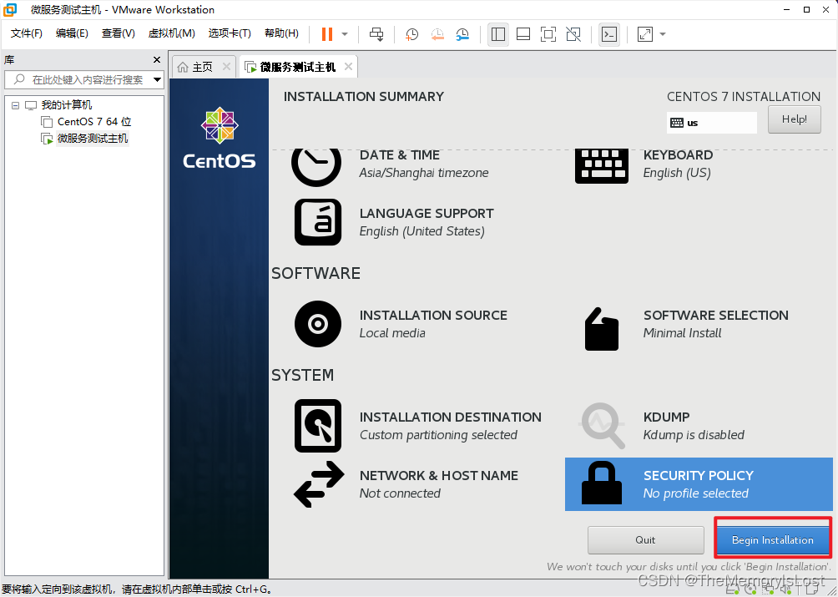Close the 微服务测试主机 tab
This screenshot has width=838, height=597.
(x=348, y=66)
